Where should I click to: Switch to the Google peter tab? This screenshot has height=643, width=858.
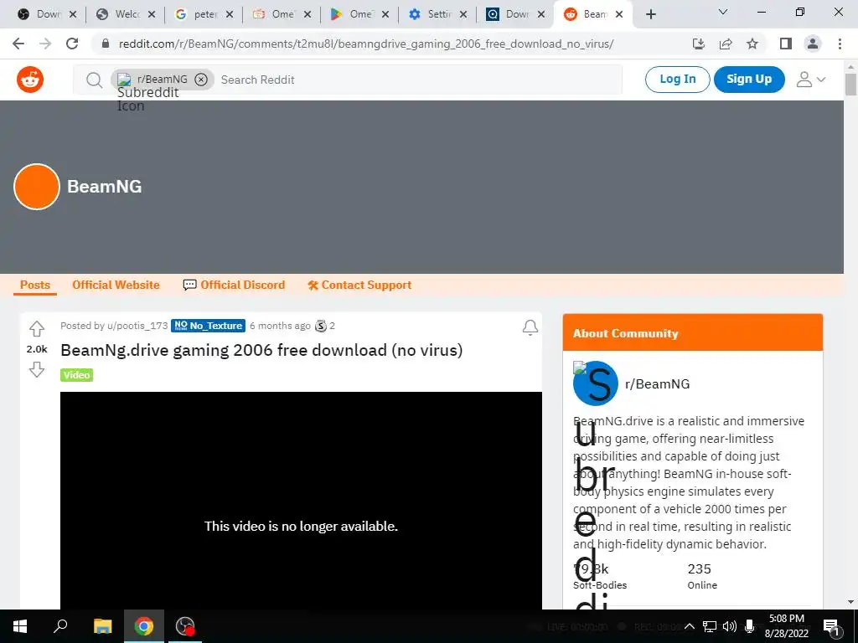203,14
